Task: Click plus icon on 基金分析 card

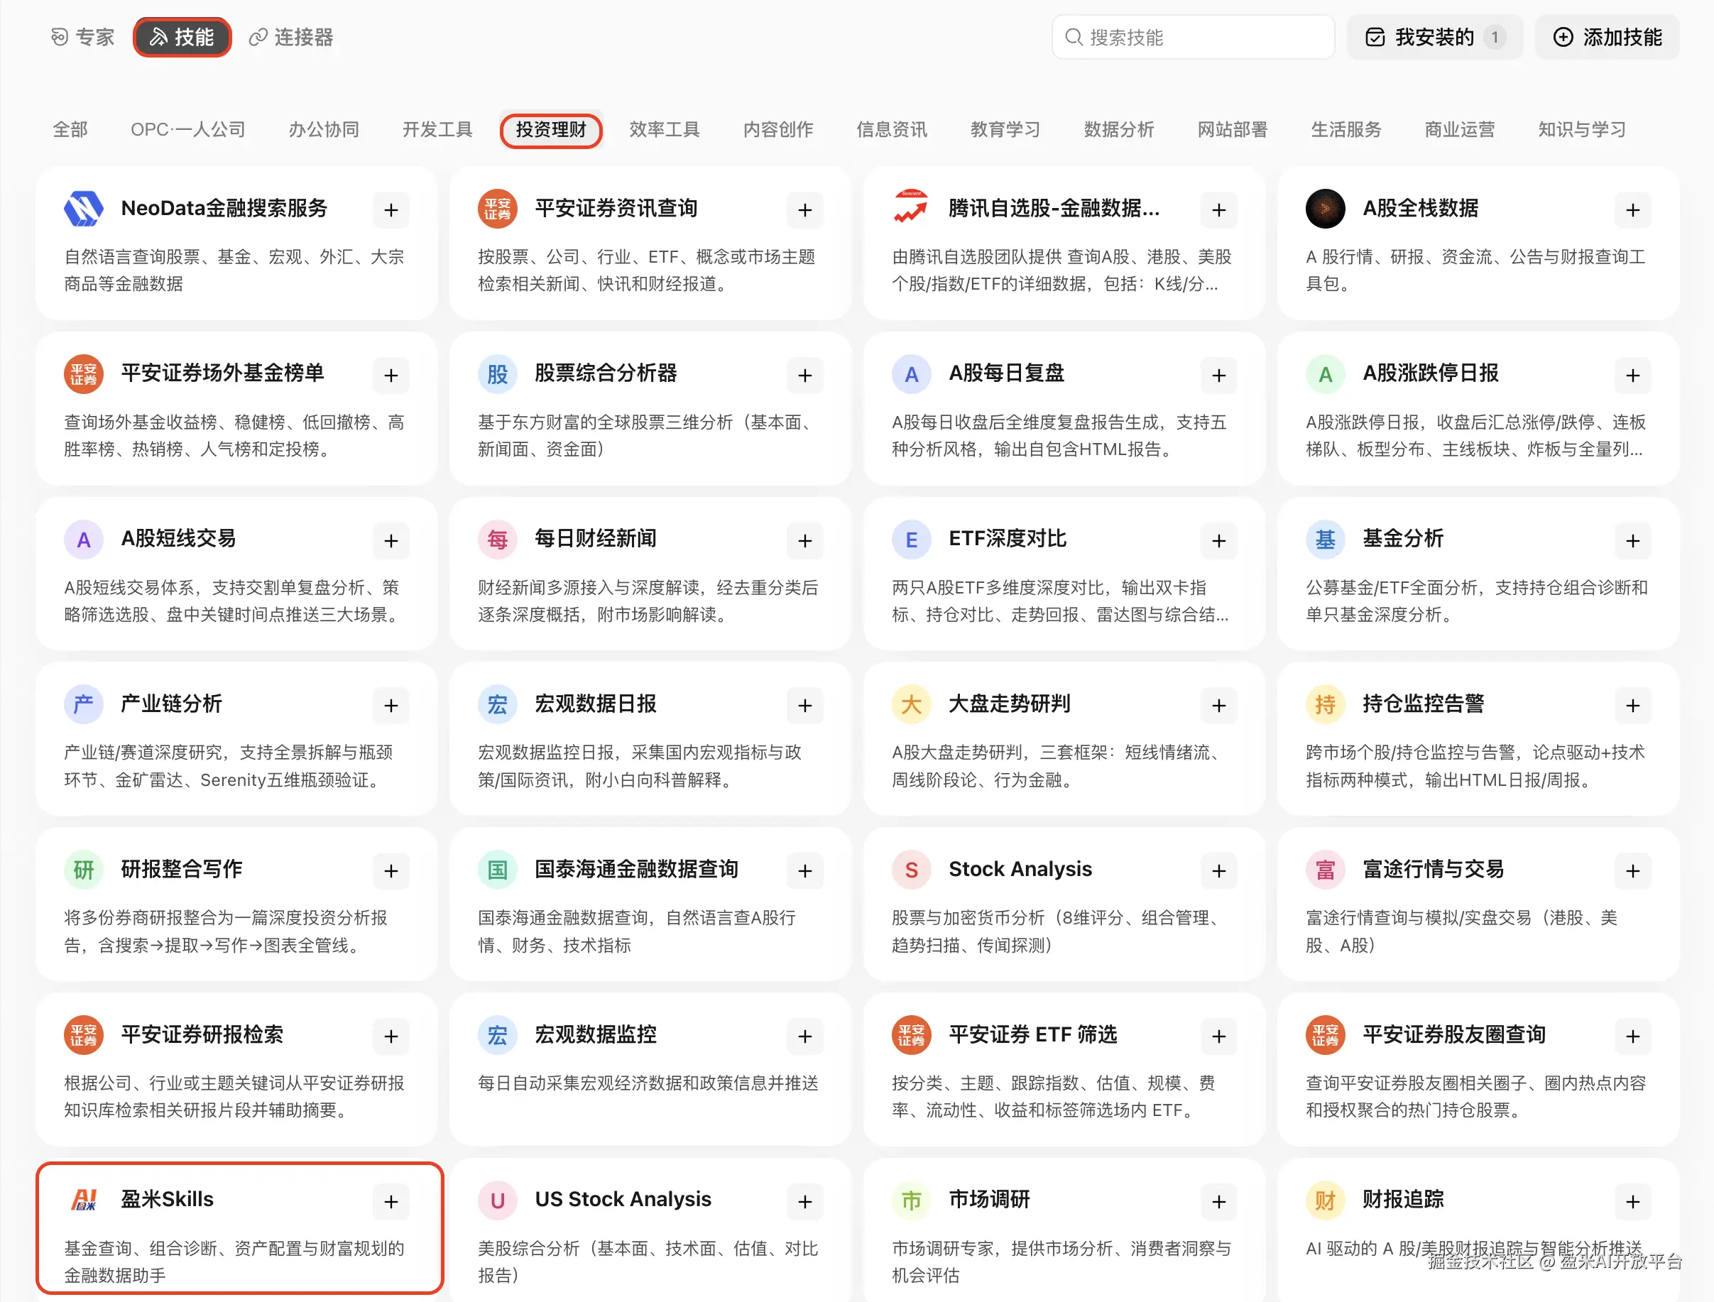Action: tap(1632, 540)
